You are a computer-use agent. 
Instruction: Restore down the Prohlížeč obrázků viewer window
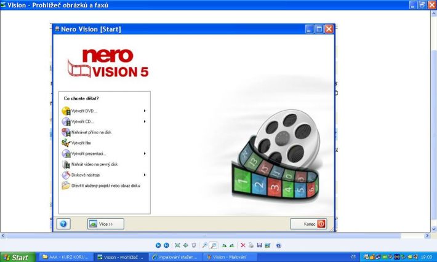point(423,5)
